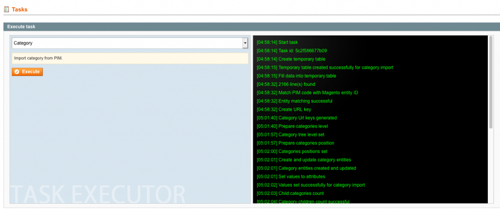Click log line "Create URL key"

pos(283,110)
